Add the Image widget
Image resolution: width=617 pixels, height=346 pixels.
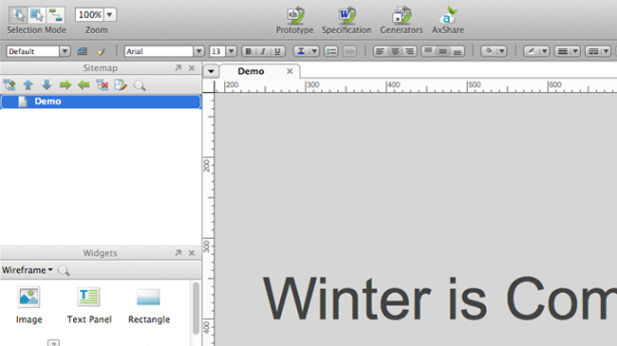coord(28,305)
